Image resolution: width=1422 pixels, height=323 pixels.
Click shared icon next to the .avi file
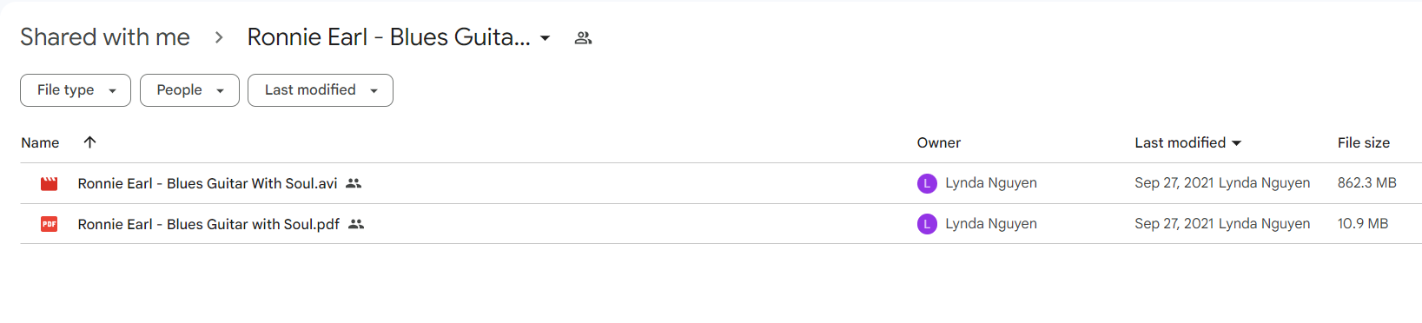tap(354, 183)
